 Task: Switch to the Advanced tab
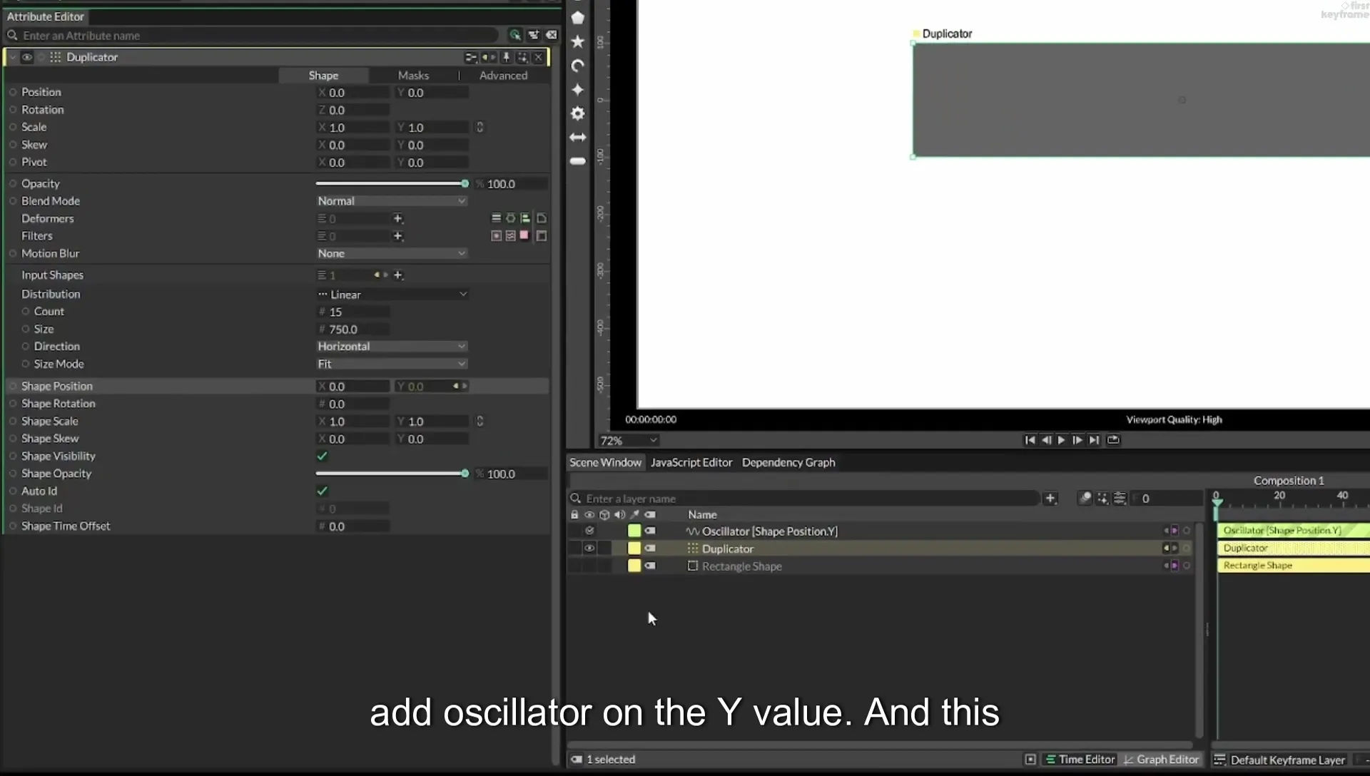point(503,76)
